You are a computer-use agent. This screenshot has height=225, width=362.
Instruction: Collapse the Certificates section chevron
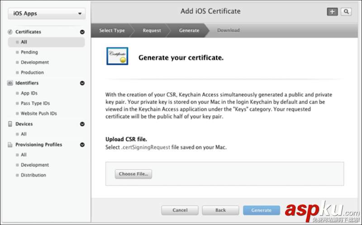coord(82,32)
